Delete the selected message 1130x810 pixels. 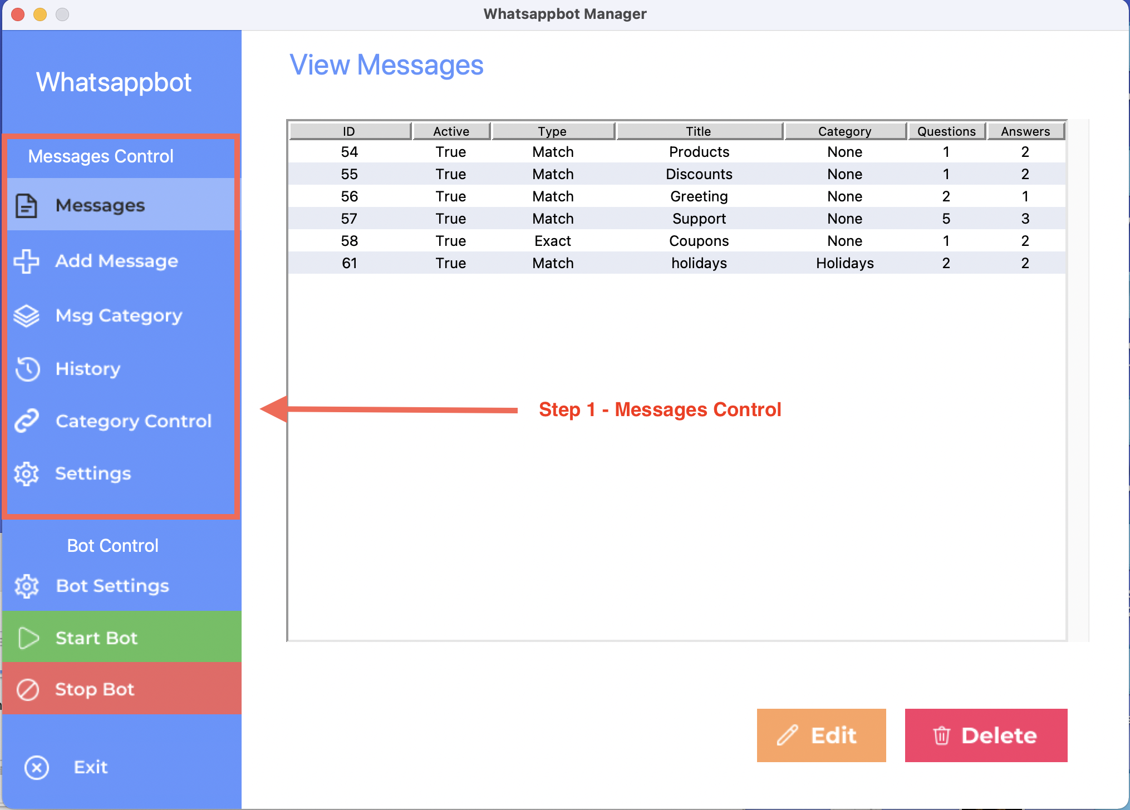point(986,735)
